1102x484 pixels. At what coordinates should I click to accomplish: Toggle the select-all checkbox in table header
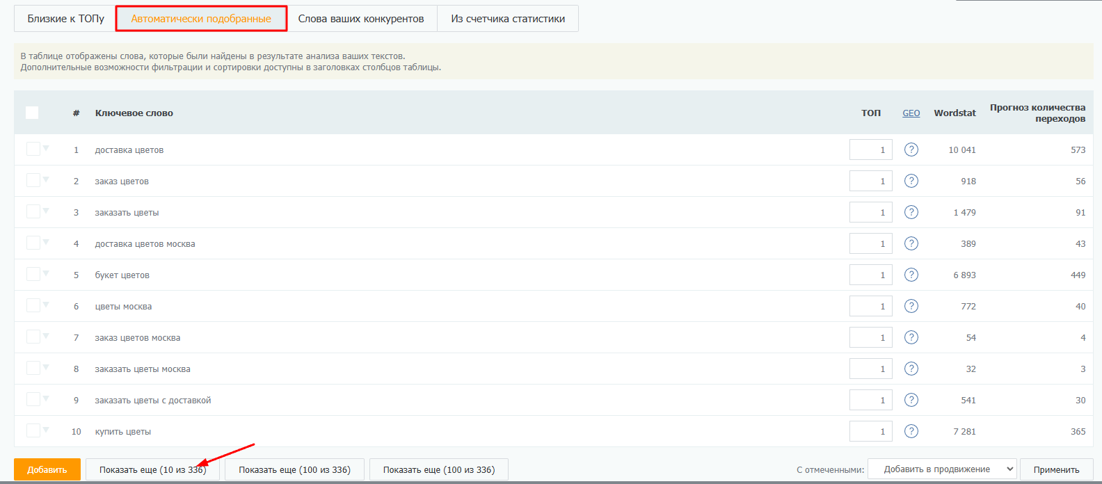coord(32,113)
